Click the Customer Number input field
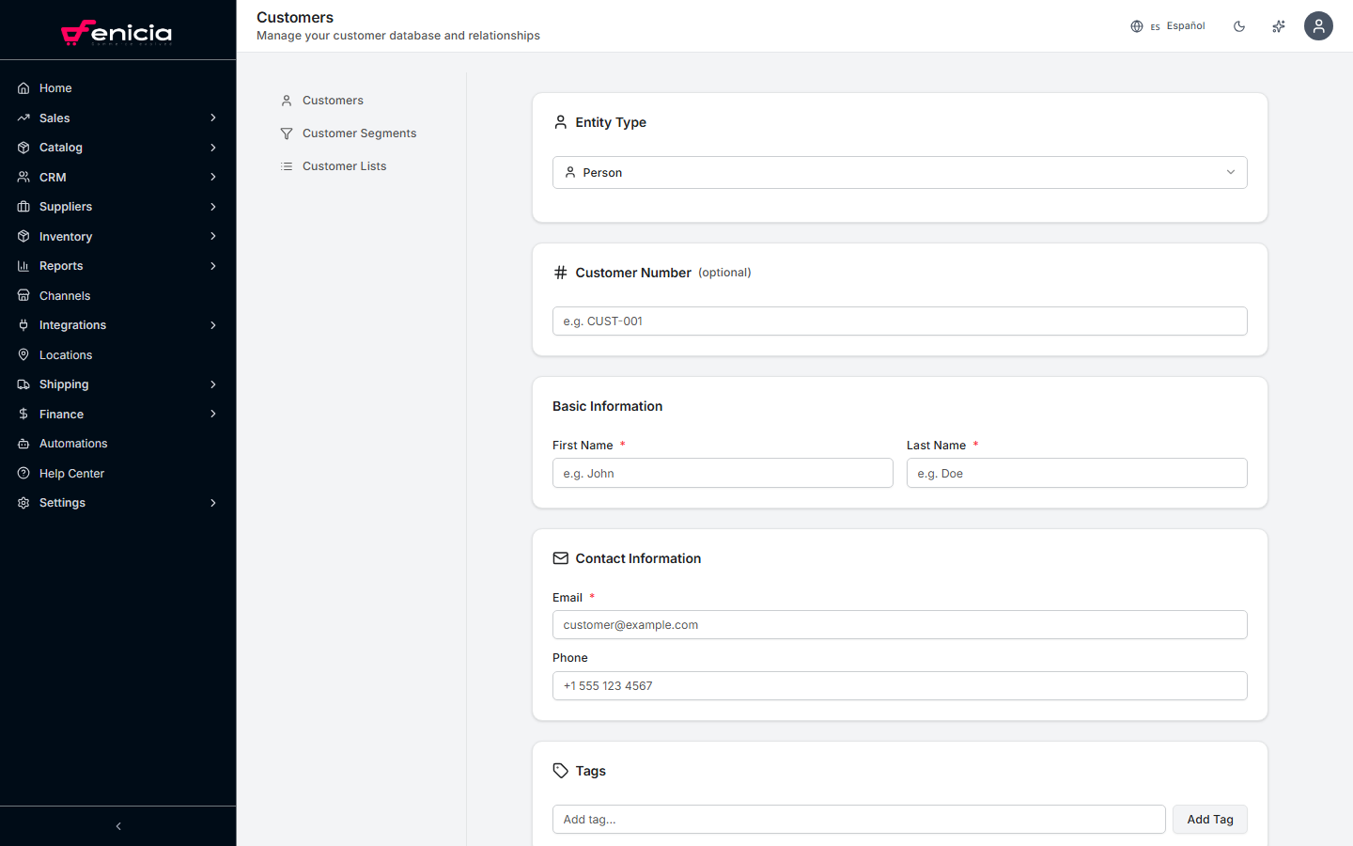This screenshot has width=1353, height=846. click(899, 321)
